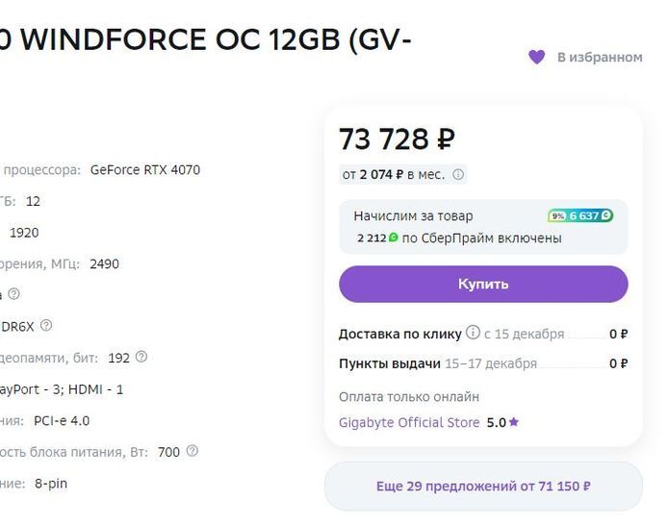Screen dimensions: 668x524
Task: Click the Пункты выдачи delivery option
Action: coord(389,364)
